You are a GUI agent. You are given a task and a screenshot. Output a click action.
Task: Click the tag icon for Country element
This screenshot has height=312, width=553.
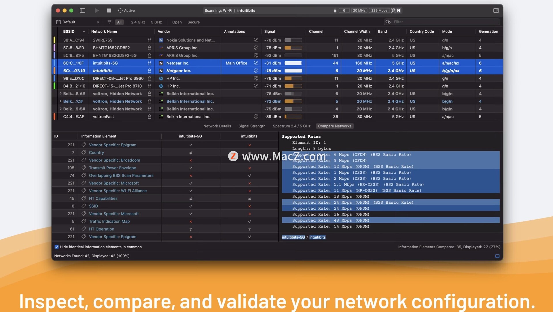[84, 152]
